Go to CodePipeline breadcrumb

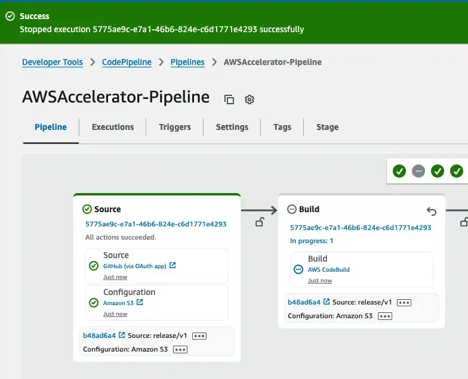(x=127, y=62)
